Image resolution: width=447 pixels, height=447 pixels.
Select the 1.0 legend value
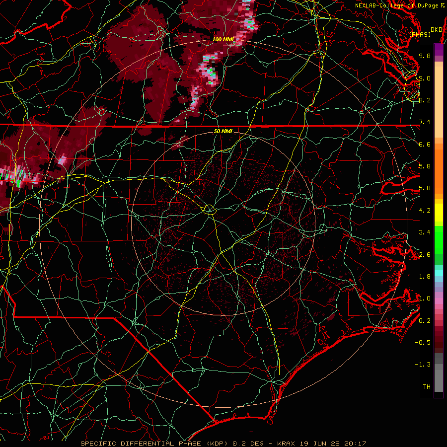tap(425, 298)
